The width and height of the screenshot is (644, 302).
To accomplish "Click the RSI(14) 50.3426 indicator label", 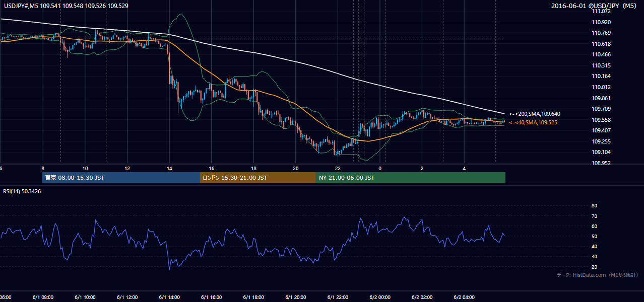I will [22, 191].
